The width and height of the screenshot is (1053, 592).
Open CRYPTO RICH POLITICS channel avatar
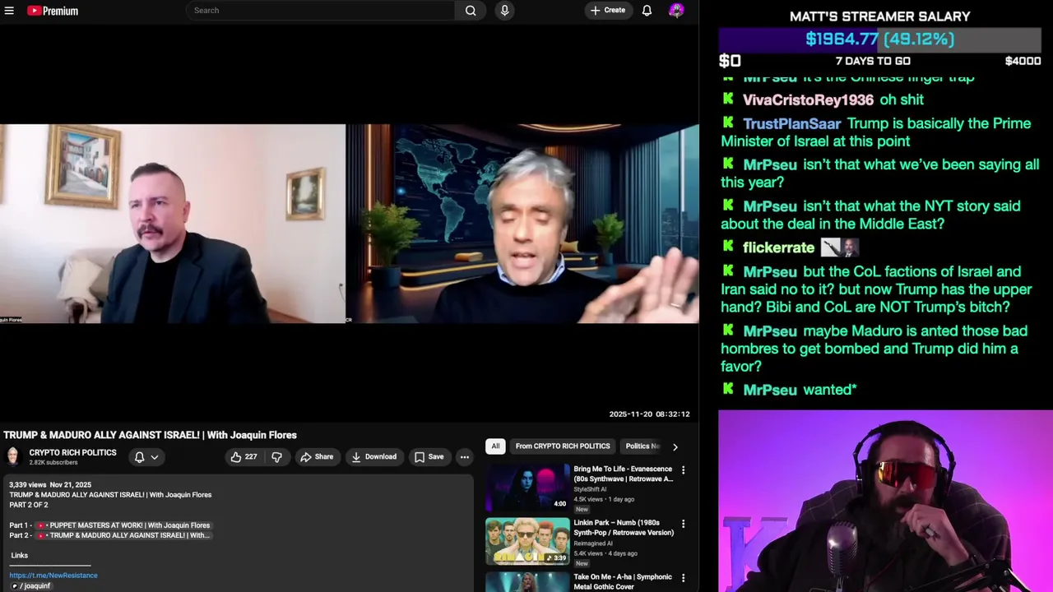(x=13, y=457)
